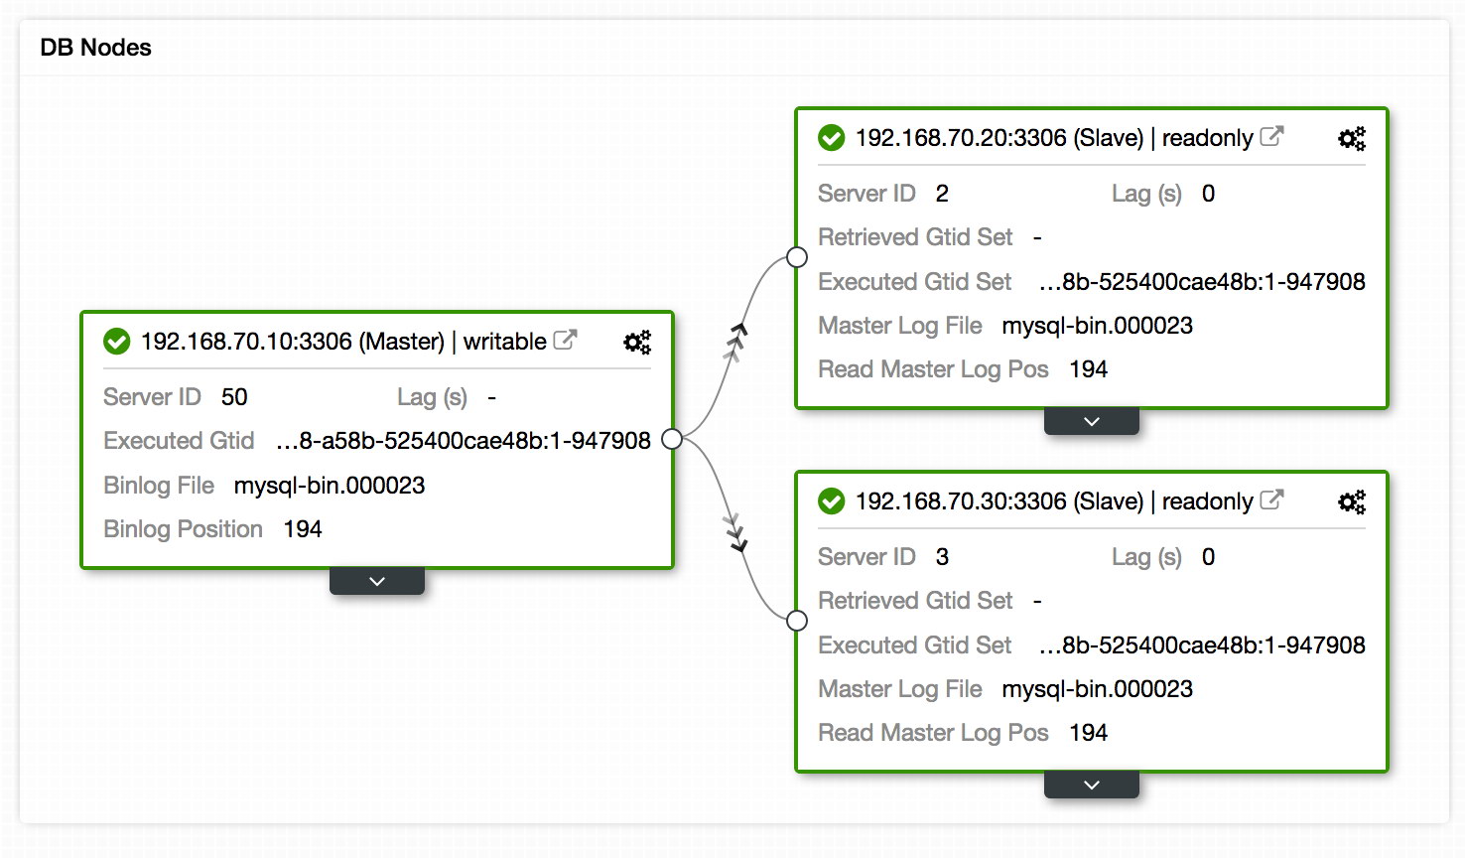Click Master node output connector circle
The width and height of the screenshot is (1465, 858).
tap(672, 439)
